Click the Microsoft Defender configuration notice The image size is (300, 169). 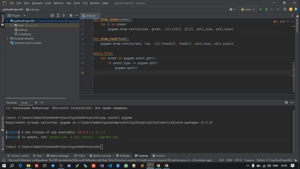[110, 160]
